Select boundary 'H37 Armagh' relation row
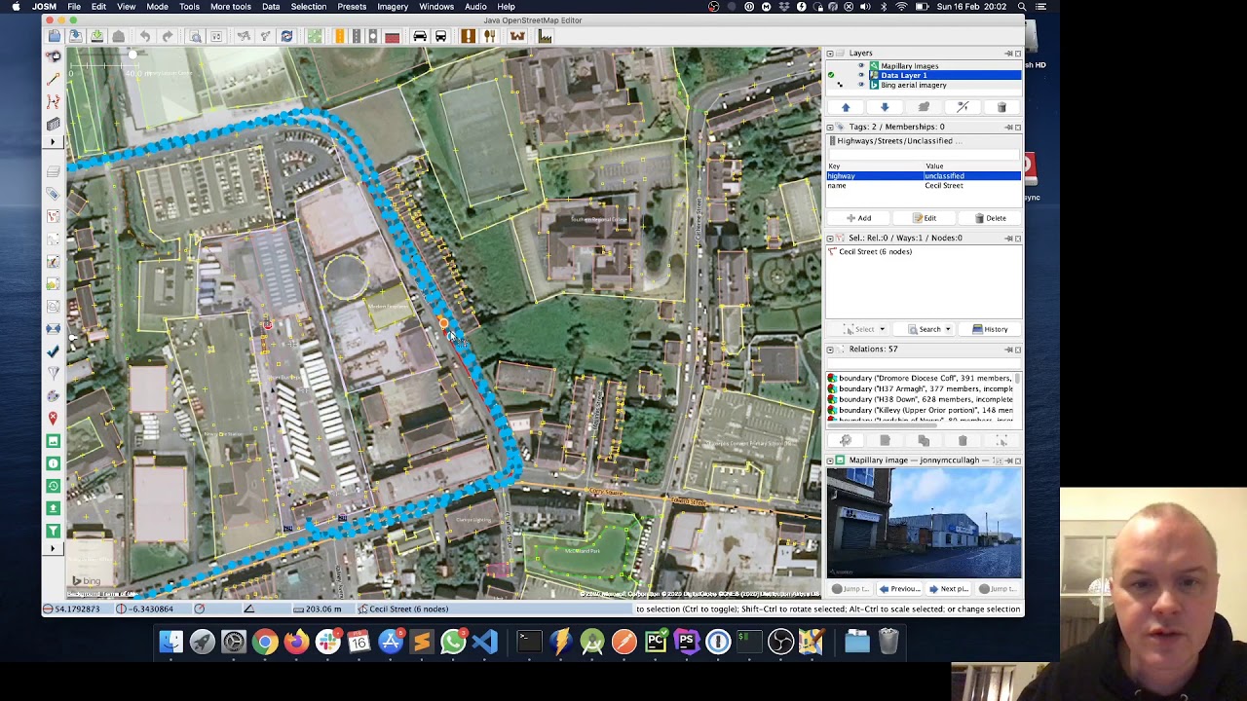Image resolution: width=1247 pixels, height=701 pixels. tap(921, 388)
